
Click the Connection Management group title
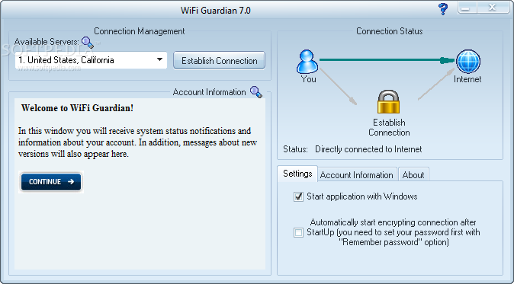point(140,31)
